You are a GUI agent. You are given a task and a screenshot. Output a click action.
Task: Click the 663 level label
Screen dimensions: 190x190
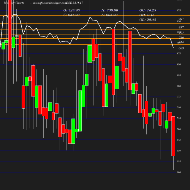181,48
